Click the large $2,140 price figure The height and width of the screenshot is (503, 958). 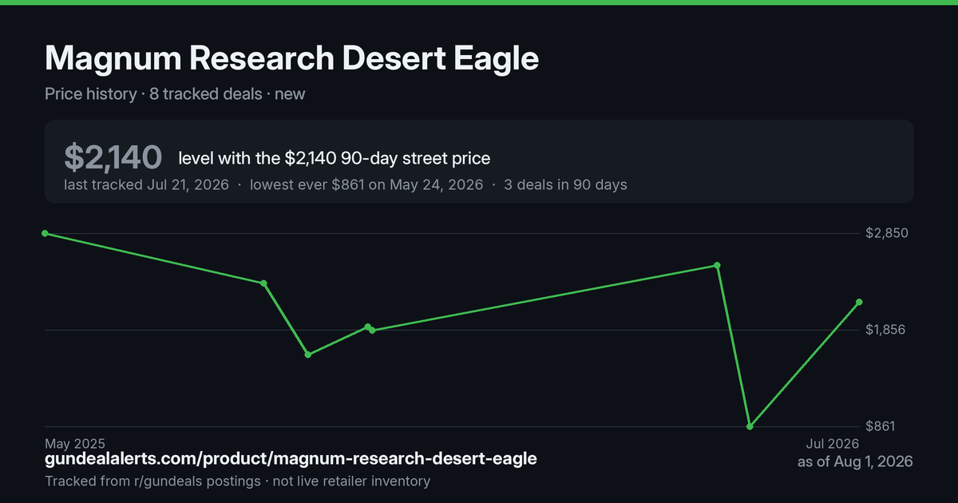point(113,157)
